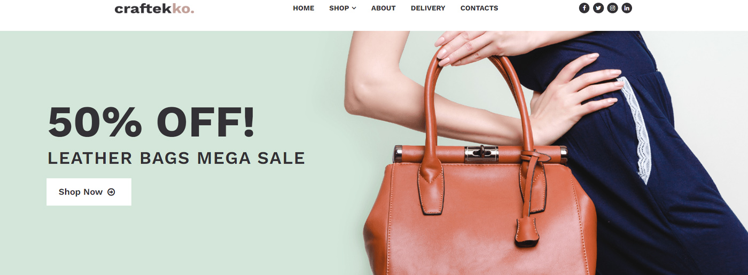Image resolution: width=748 pixels, height=275 pixels.
Task: Click the Shop Now button text
Action: coord(81,192)
